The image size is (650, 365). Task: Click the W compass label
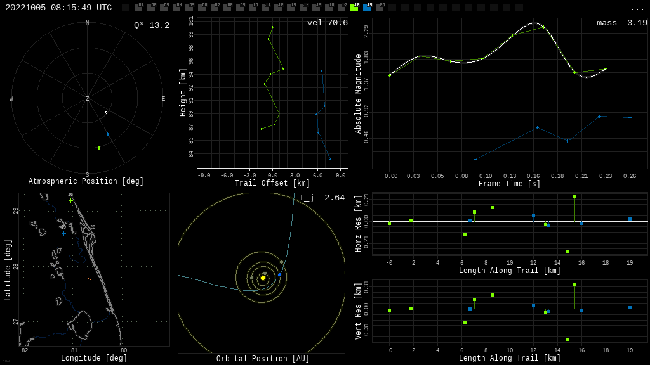point(11,98)
